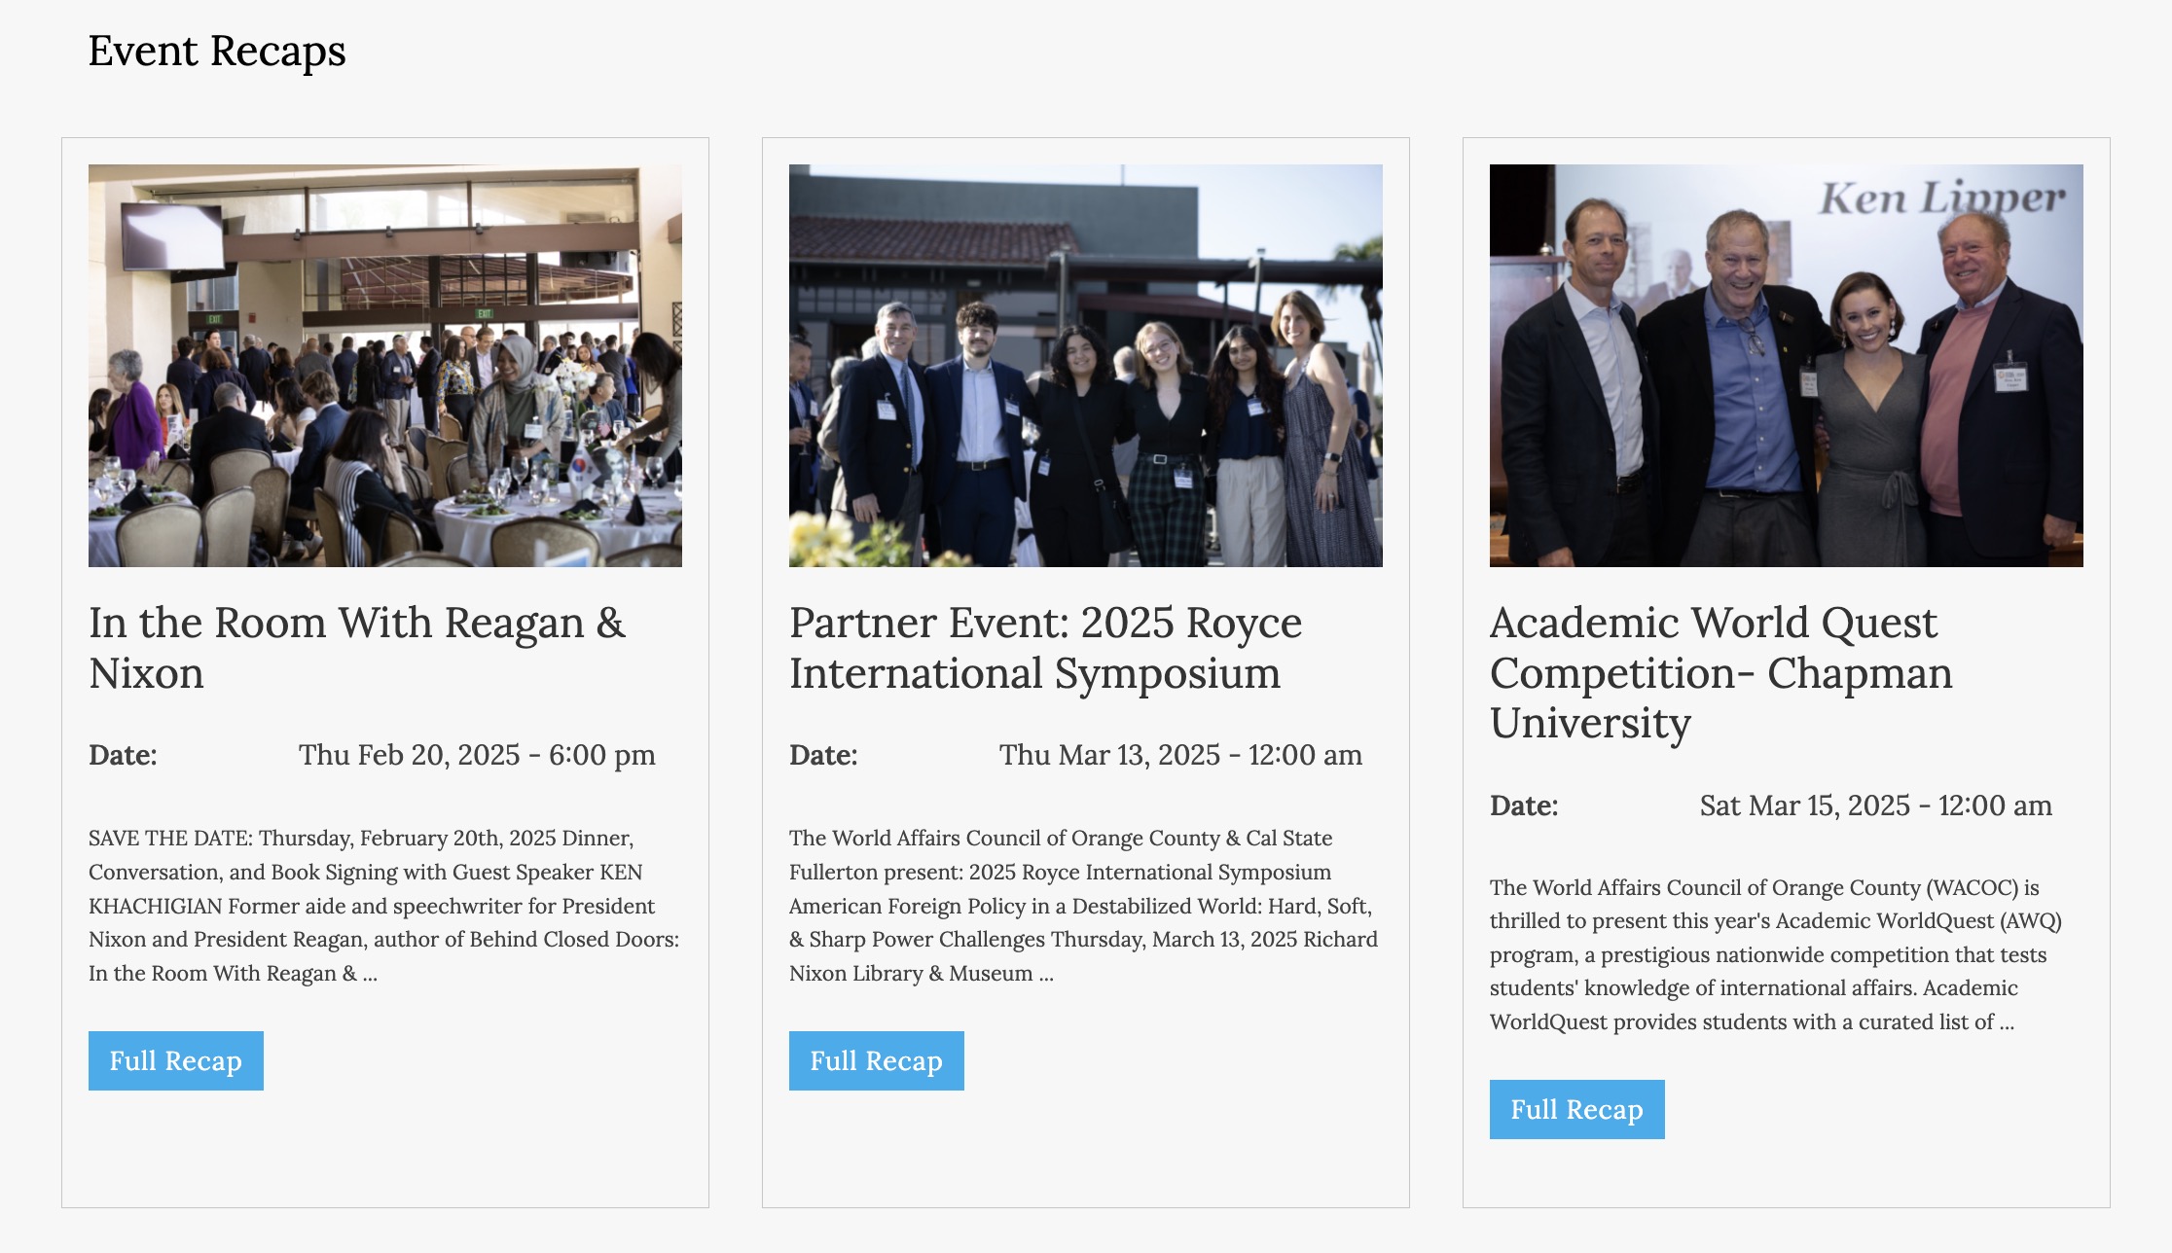Click date 'Thu Feb 20, 2025 - 6:00 pm'
The image size is (2172, 1253).
[477, 755]
